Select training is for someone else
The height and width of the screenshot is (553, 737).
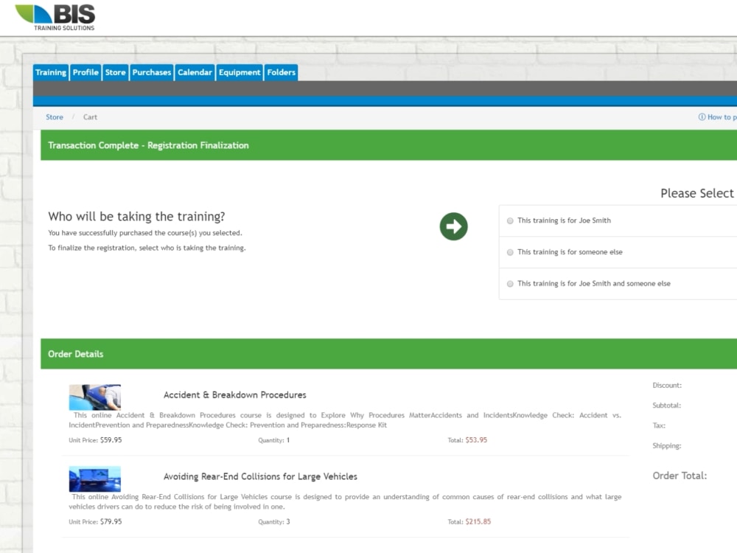point(510,252)
